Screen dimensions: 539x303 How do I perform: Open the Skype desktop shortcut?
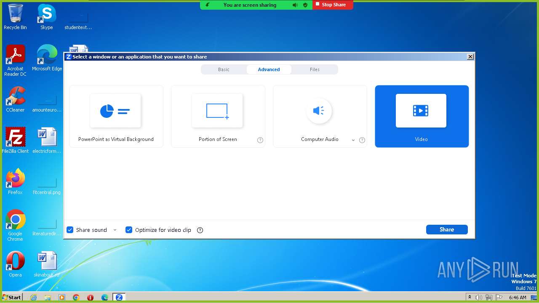[x=46, y=17]
